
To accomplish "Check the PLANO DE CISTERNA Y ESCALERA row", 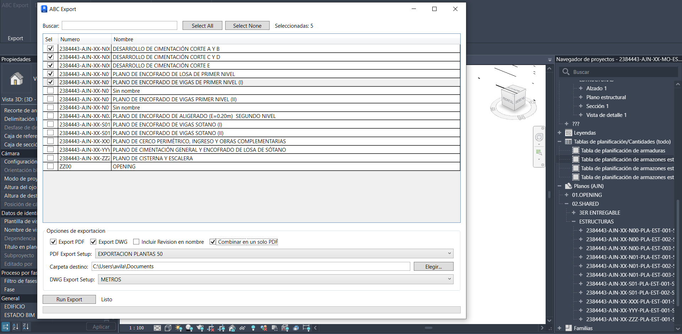I will click(50, 158).
